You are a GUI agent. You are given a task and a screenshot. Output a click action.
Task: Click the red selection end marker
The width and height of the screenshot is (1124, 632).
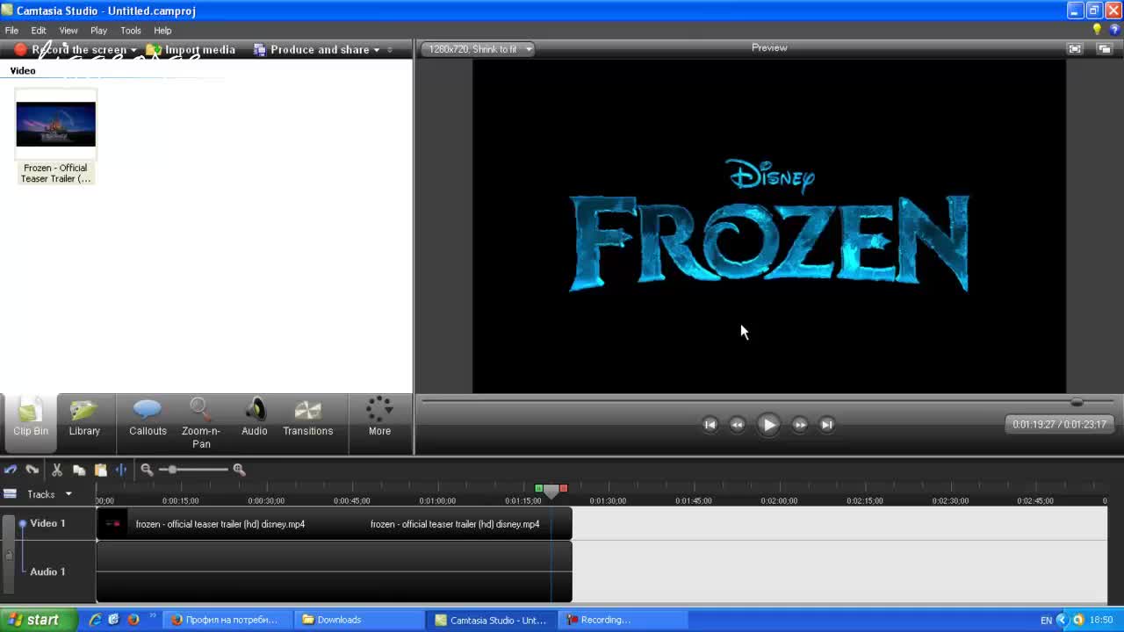point(564,488)
